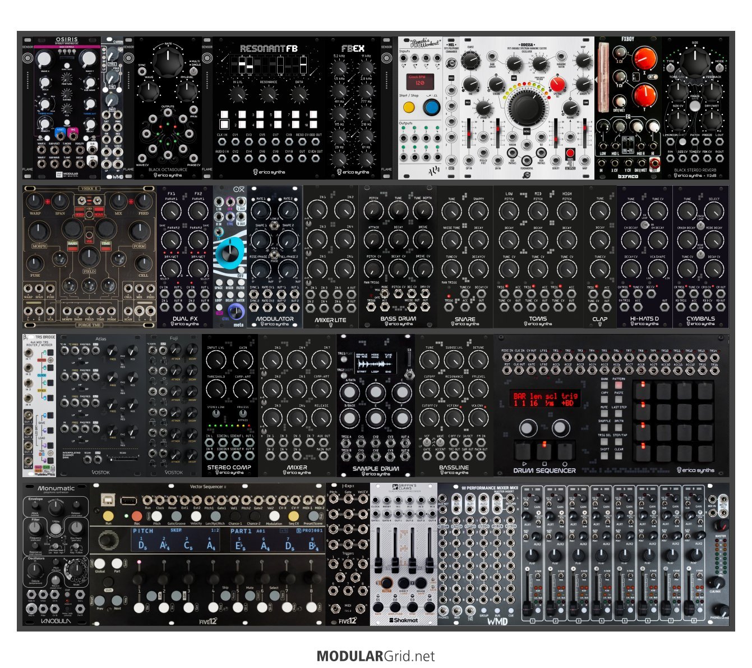Click the red Rec button on Vector Sequencer
Image resolution: width=752 pixels, height=668 pixels.
pos(137,515)
